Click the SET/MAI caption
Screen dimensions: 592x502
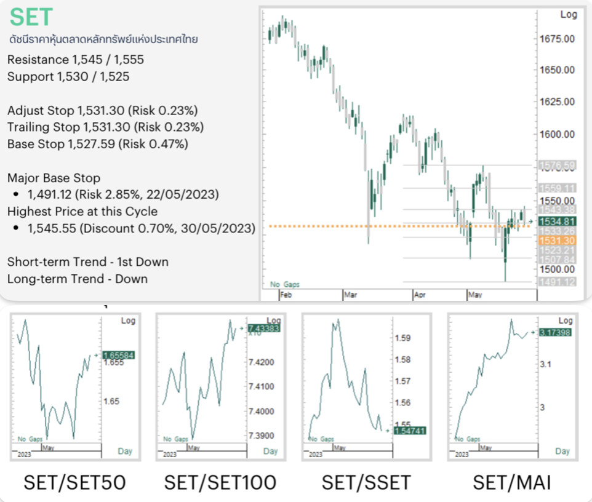coord(512,483)
